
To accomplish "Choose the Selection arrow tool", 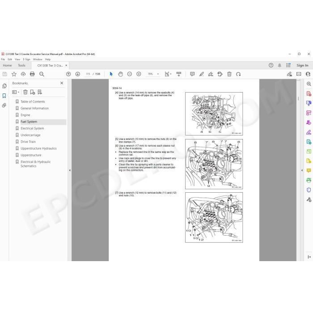I will click(111, 74).
